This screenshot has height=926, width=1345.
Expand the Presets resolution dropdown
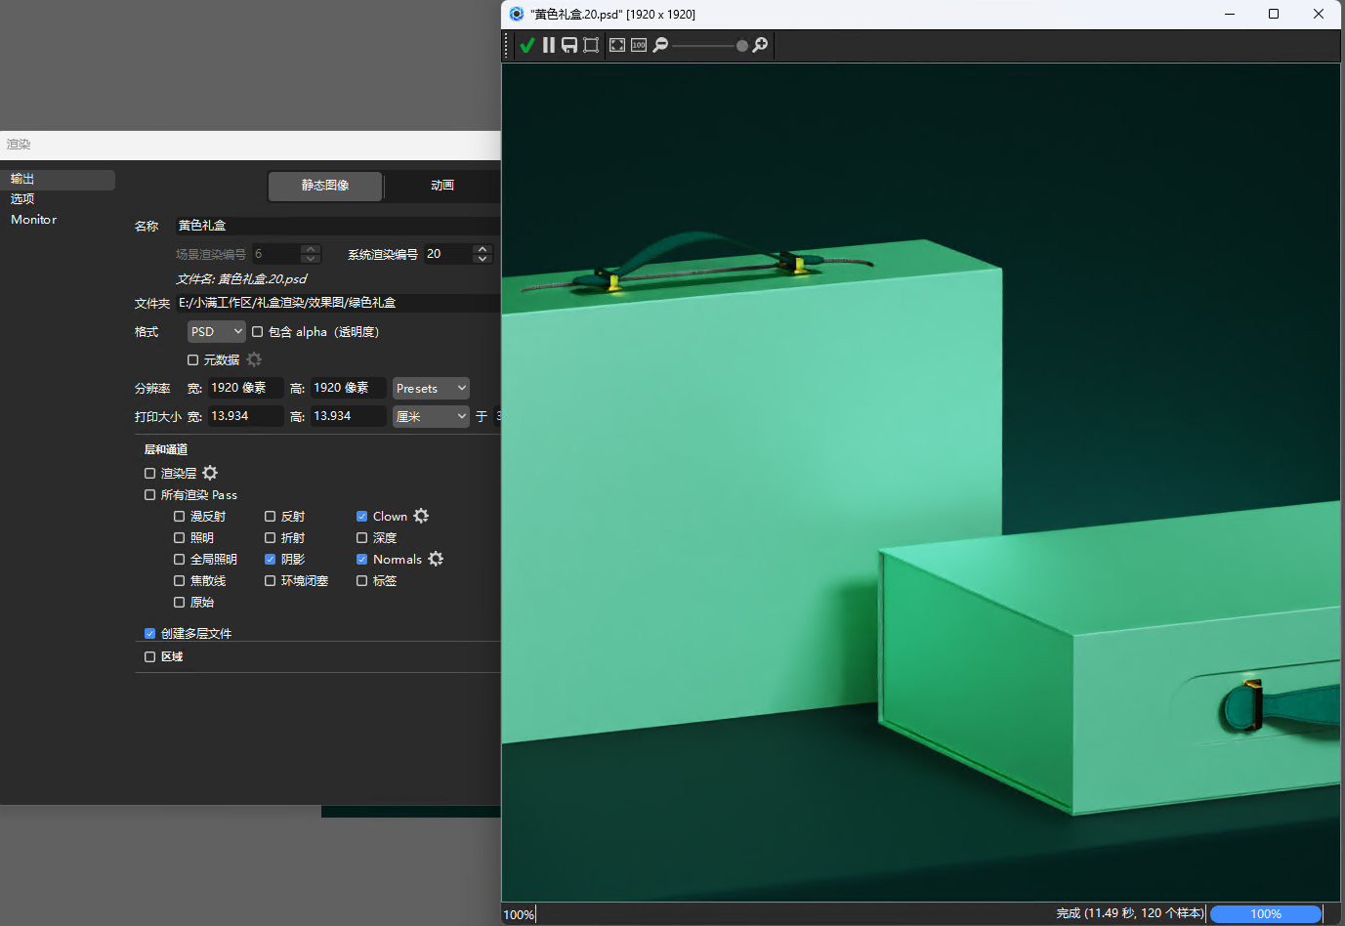431,389
